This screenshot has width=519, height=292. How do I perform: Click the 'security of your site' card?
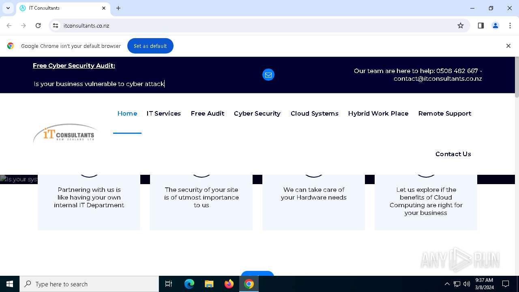201,202
